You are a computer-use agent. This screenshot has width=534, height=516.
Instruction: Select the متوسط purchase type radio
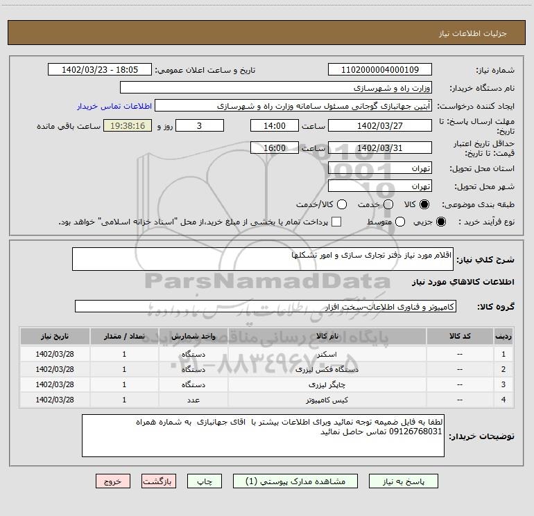pyautogui.click(x=400, y=222)
